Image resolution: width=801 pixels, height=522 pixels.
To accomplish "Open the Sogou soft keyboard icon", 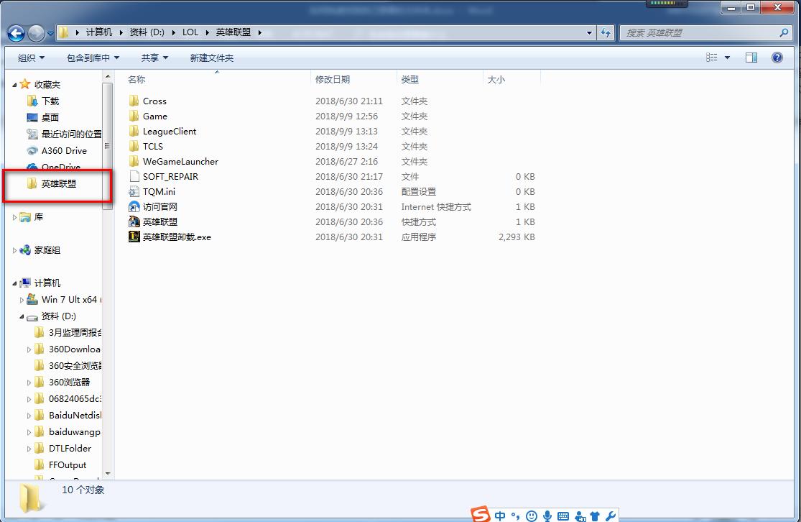I will coord(562,516).
